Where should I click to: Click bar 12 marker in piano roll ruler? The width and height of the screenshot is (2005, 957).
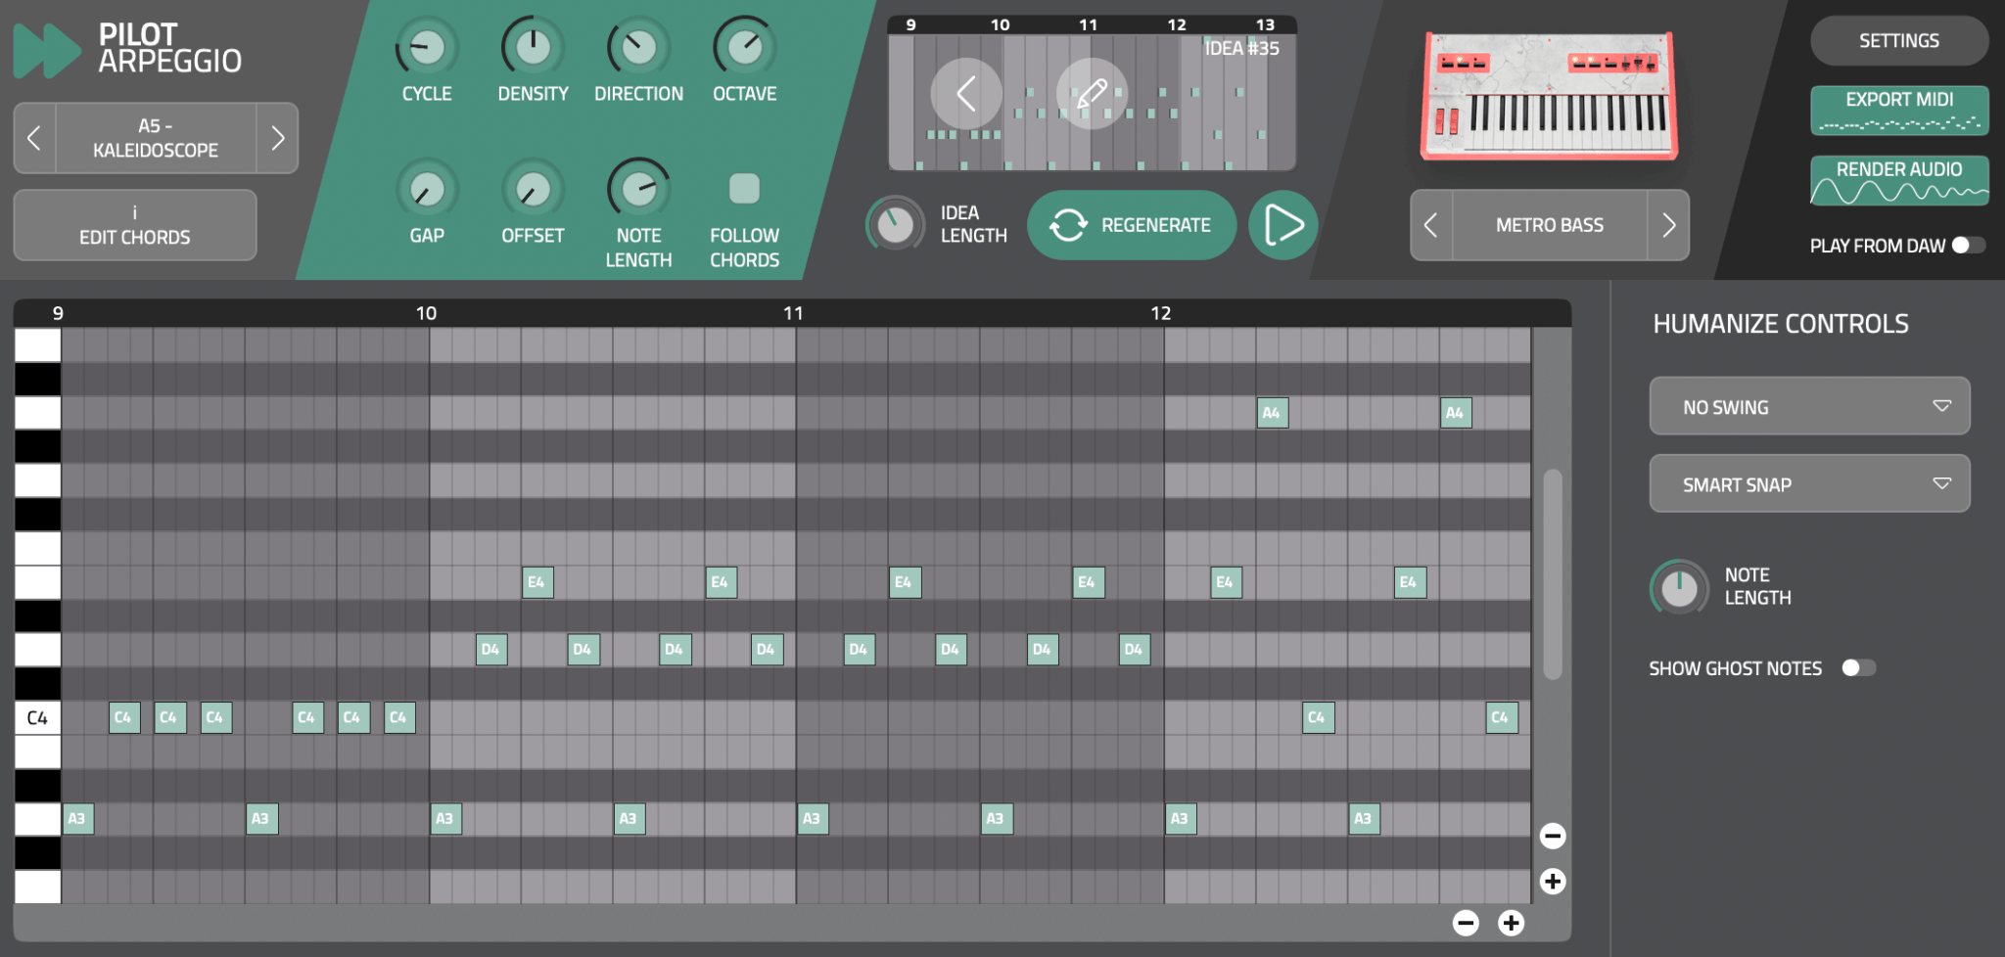point(1161,313)
